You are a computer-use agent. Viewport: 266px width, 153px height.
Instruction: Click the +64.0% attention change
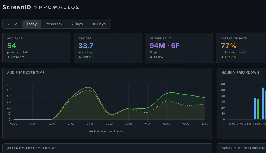[230, 57]
